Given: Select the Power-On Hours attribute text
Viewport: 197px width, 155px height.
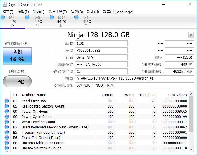Looking at the screenshot, I should coord(35,111).
